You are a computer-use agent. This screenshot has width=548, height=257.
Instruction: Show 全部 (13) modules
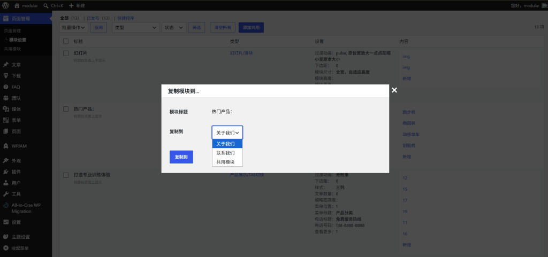point(69,18)
